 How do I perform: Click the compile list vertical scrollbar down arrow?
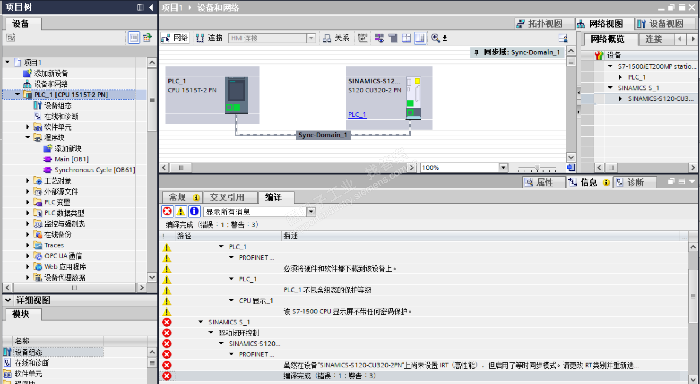click(693, 379)
